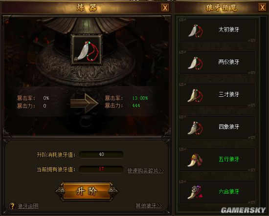Click the 六合狼牙 green label
269x216 pixels.
pyautogui.click(x=229, y=192)
